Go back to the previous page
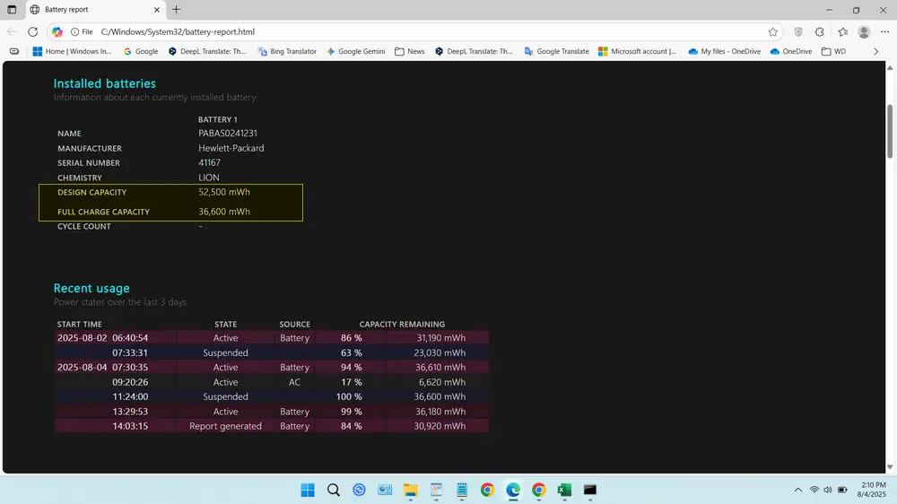Viewport: 897px width, 504px height. click(12, 32)
